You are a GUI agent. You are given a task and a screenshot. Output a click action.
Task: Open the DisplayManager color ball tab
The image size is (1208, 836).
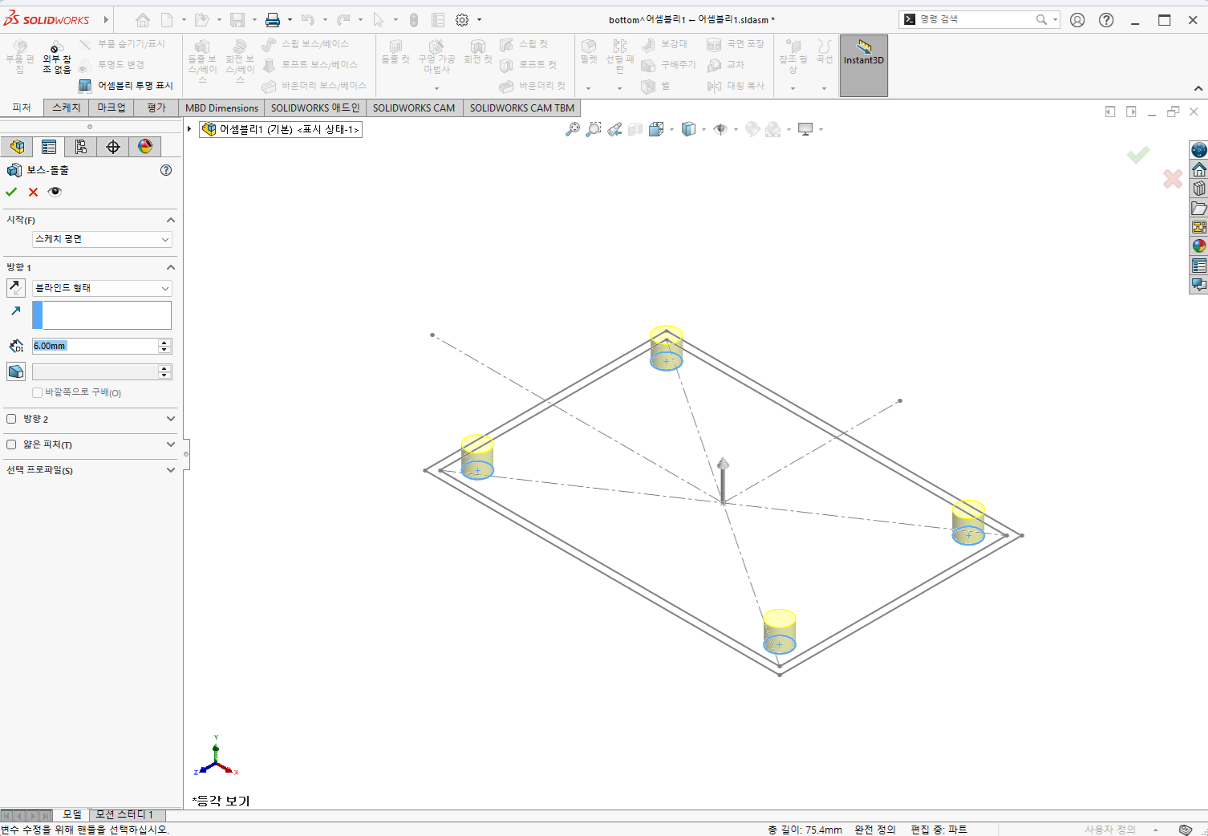145,147
